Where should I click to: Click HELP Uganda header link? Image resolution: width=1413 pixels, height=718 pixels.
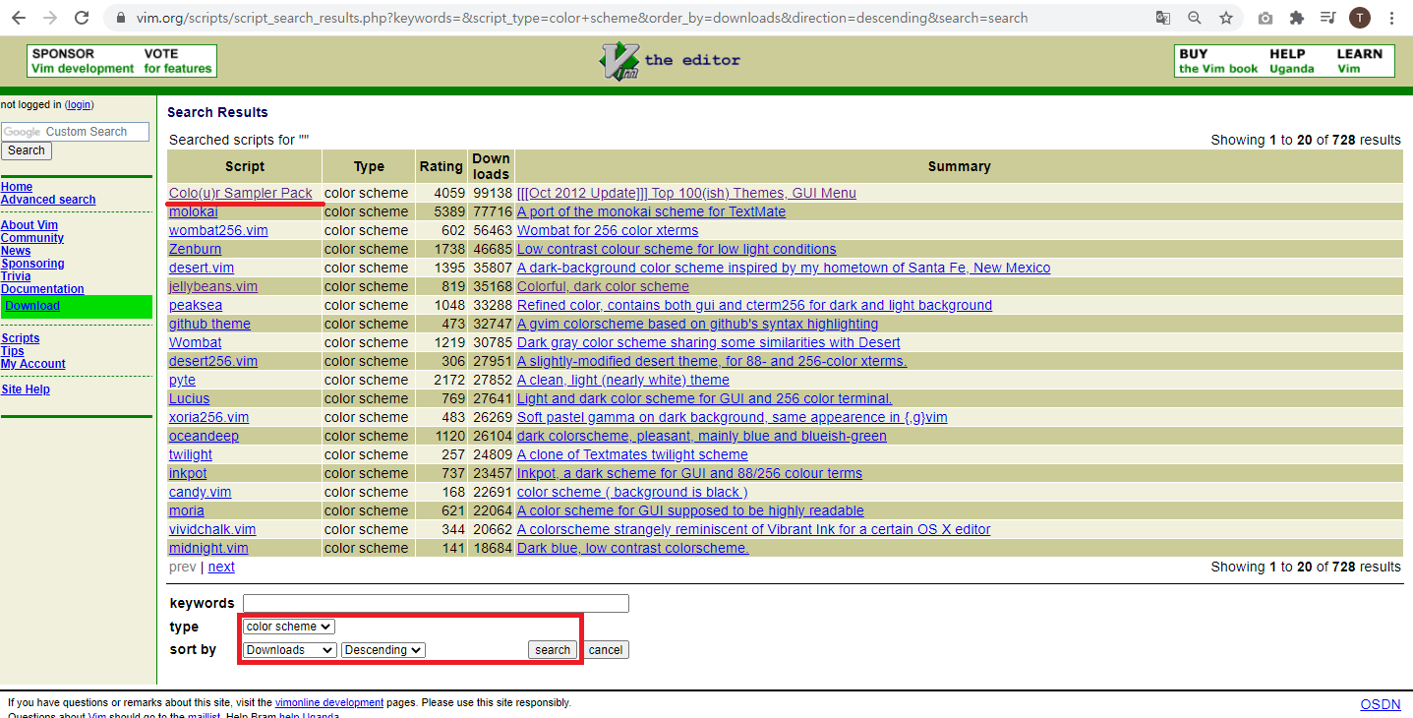tap(1291, 61)
